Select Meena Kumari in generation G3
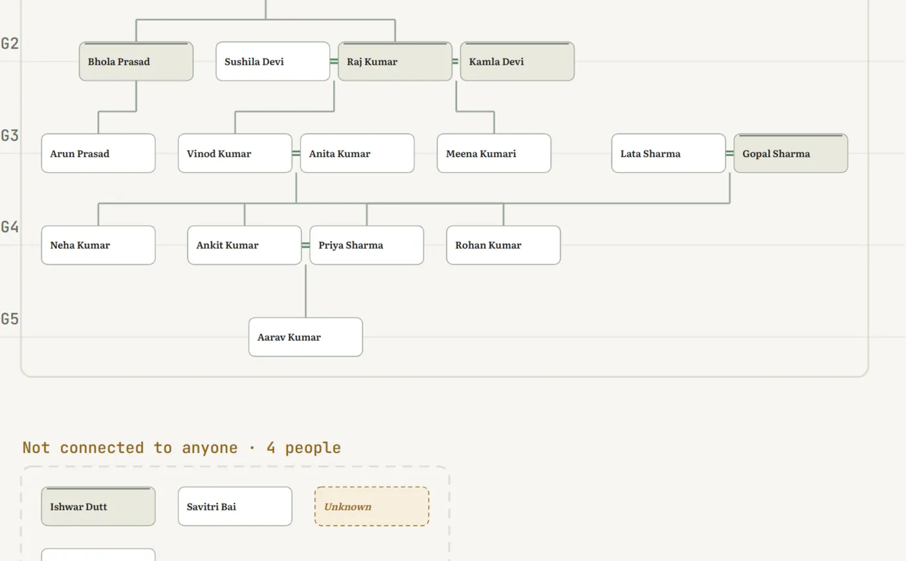The image size is (906, 561). coord(494,153)
